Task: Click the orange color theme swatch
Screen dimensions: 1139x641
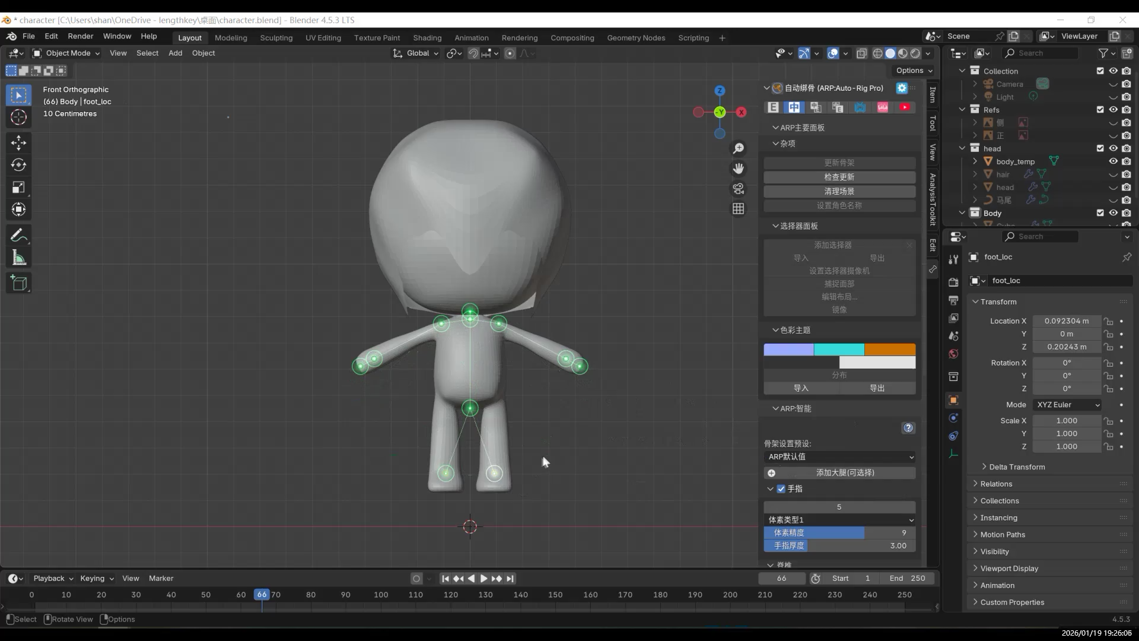Action: (x=890, y=350)
